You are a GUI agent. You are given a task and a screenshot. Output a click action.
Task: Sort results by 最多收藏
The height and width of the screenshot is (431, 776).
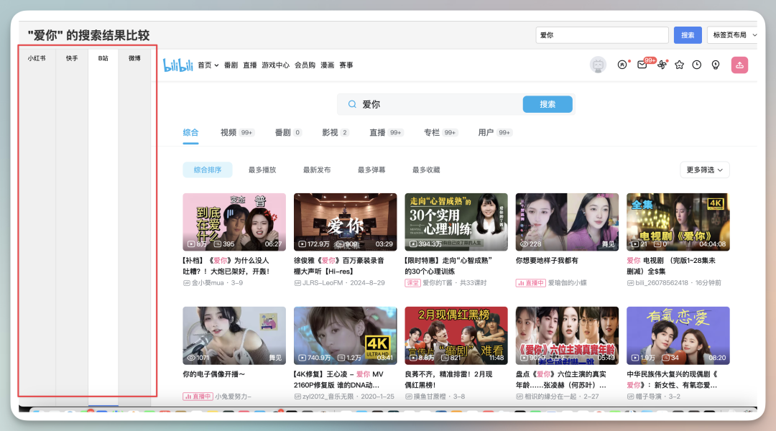426,170
